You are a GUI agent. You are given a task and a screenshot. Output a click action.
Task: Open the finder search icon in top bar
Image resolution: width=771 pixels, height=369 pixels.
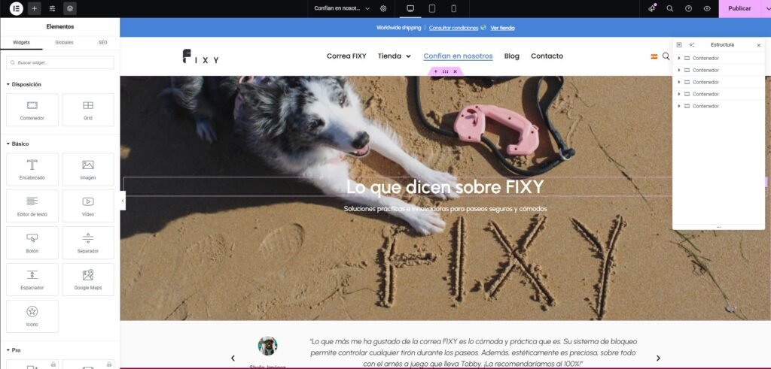point(669,8)
